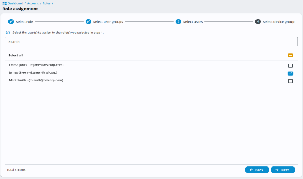Select the Mark Smith user row text
This screenshot has width=303, height=179.
[x=36, y=80]
